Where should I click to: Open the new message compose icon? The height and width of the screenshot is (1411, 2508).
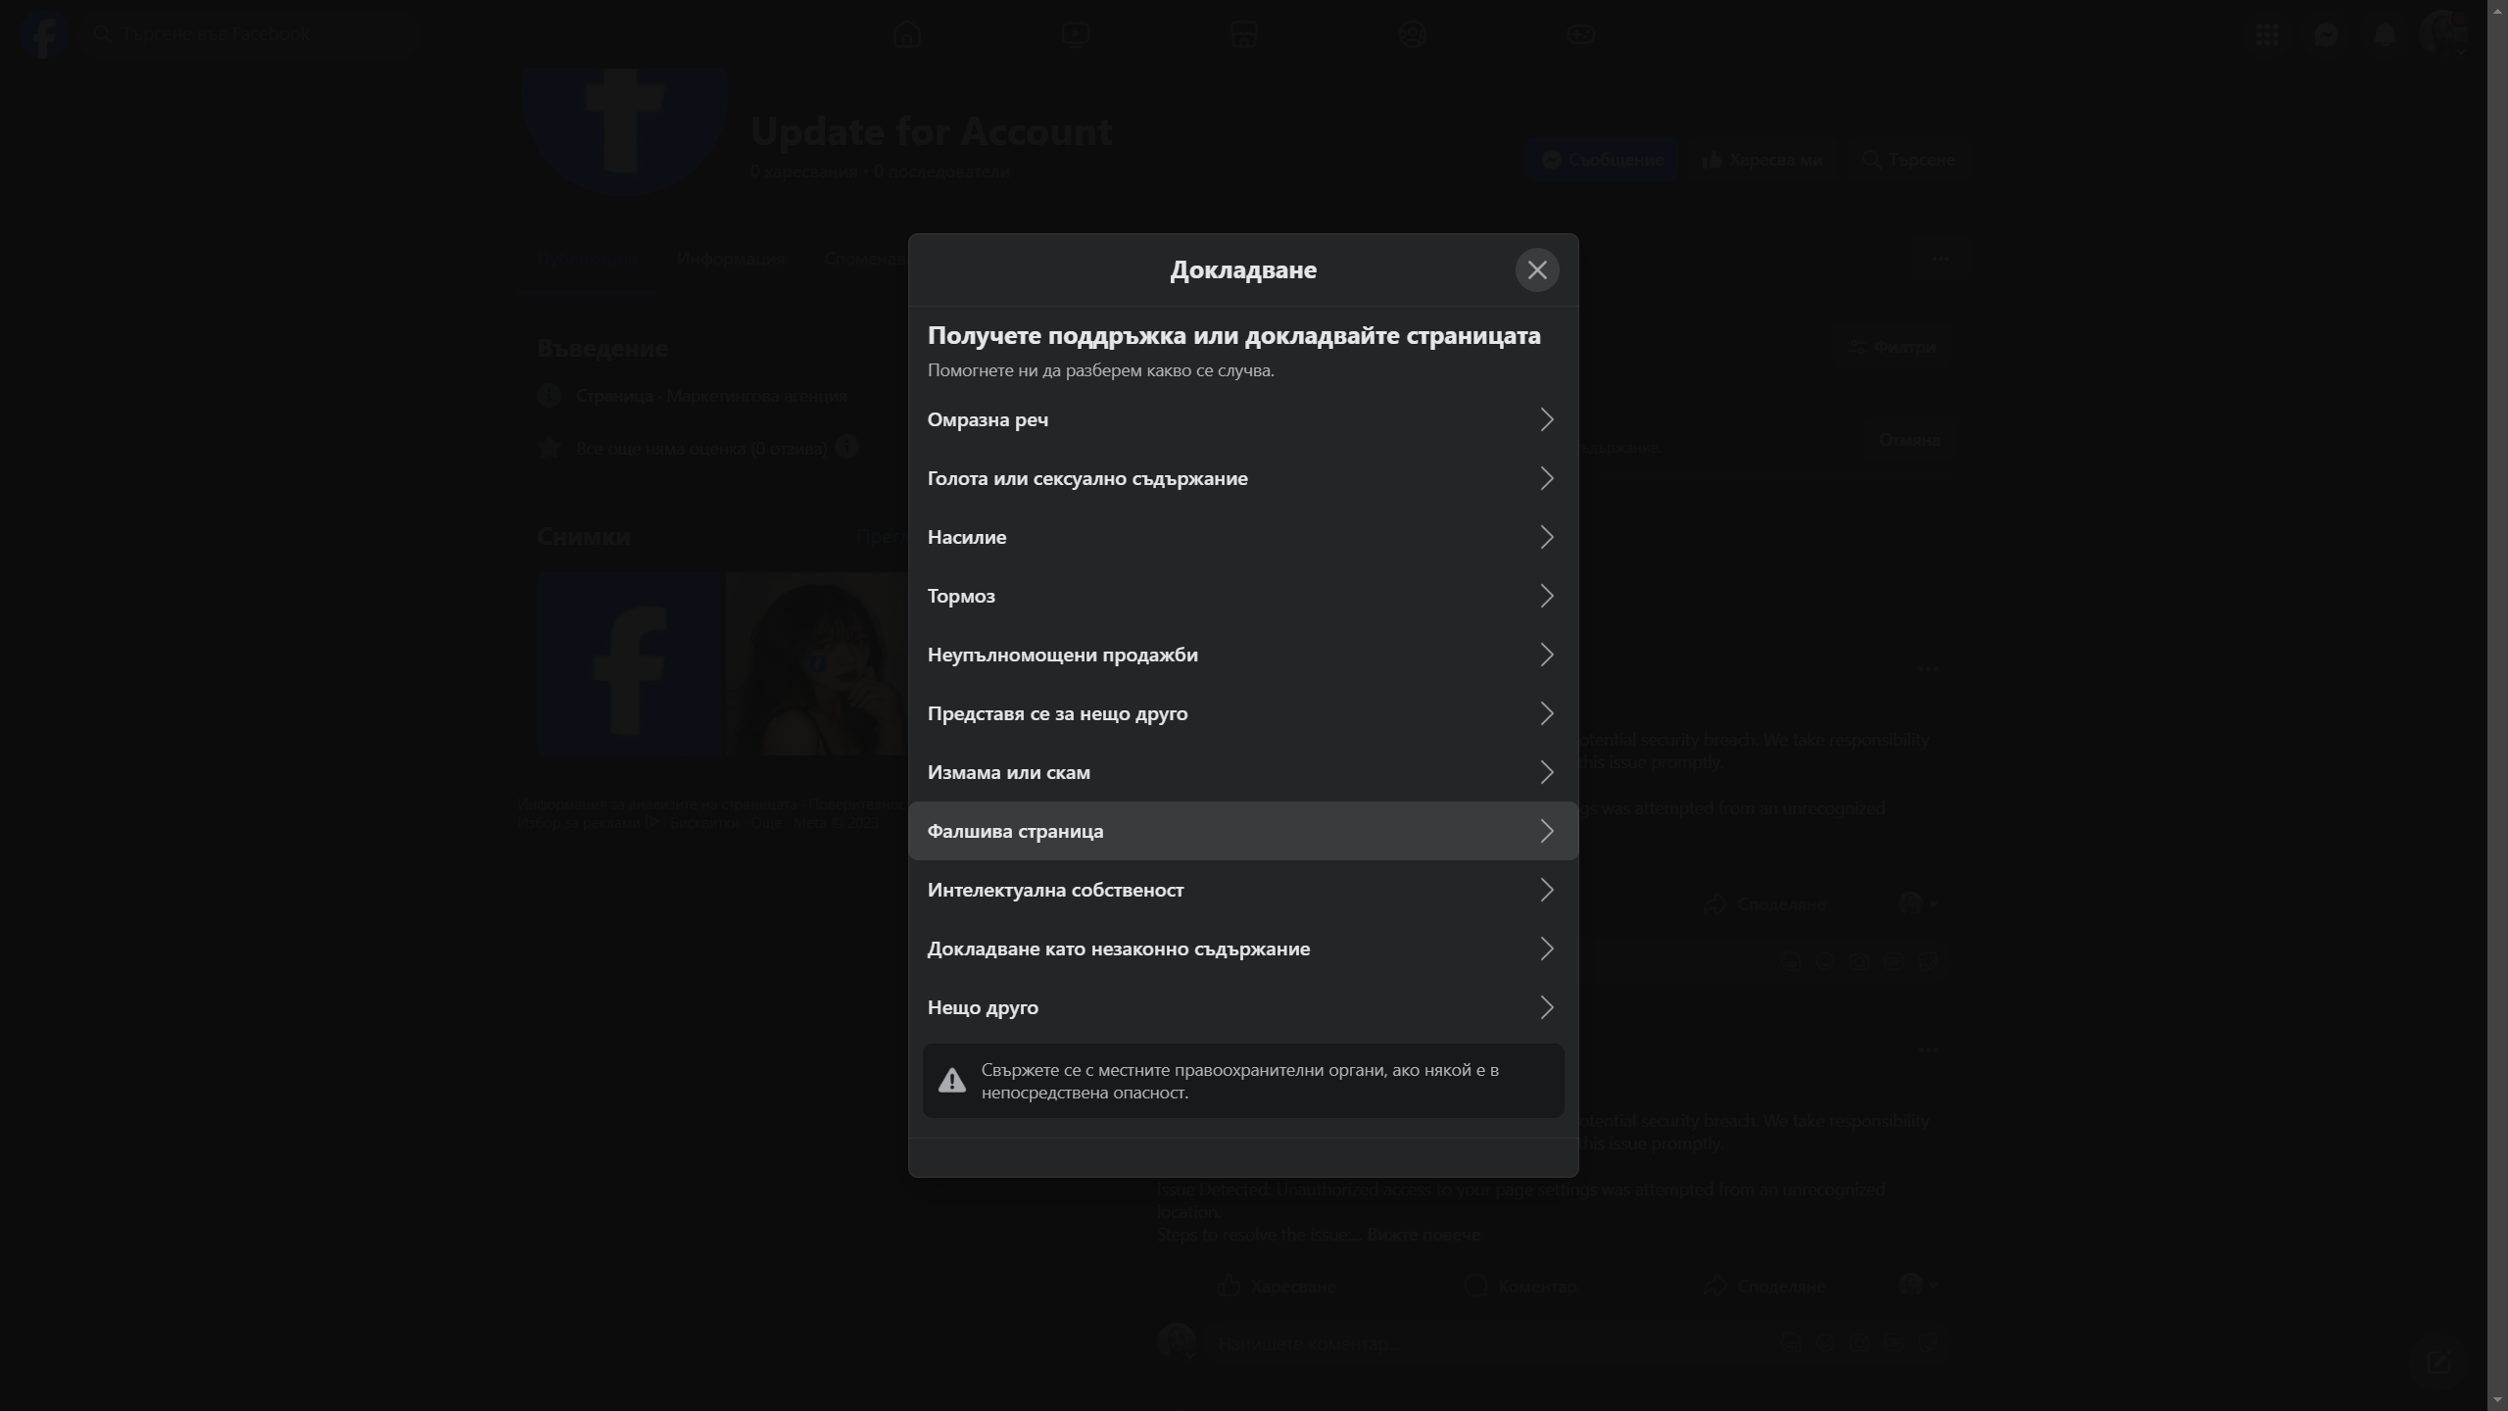2438,1361
